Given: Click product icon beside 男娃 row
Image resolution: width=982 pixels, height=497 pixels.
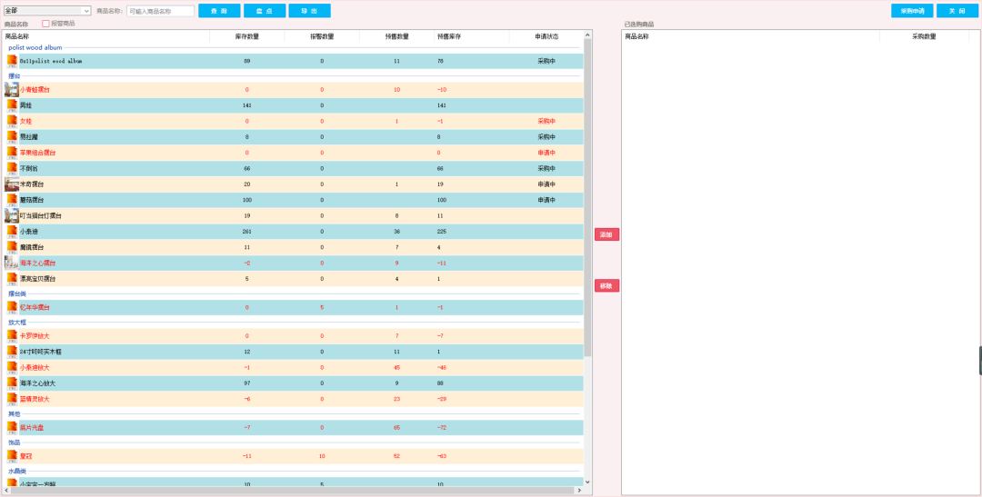Looking at the screenshot, I should (12, 105).
